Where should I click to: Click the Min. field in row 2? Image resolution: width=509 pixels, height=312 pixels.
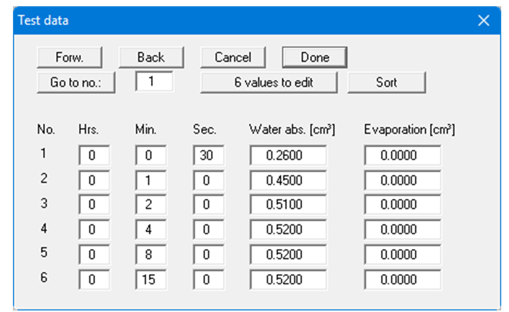point(150,180)
